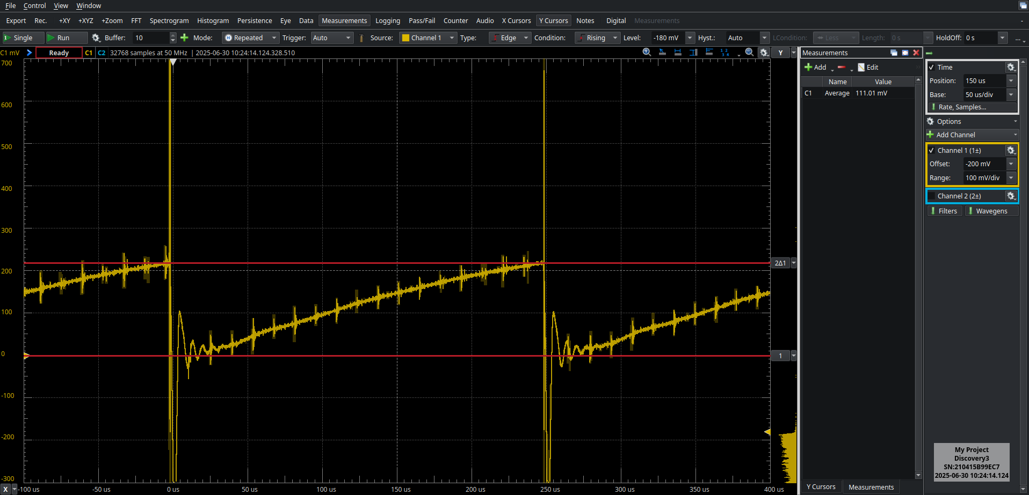The width and height of the screenshot is (1029, 495).
Task: Open acquisition settings gear beside Run
Action: point(96,38)
